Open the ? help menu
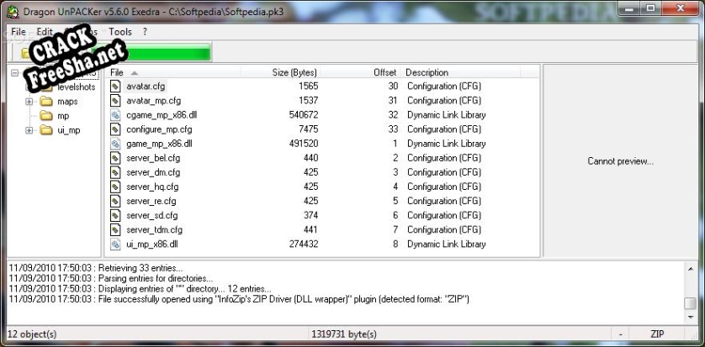Viewport: 705px width, 347px height. pyautogui.click(x=145, y=31)
